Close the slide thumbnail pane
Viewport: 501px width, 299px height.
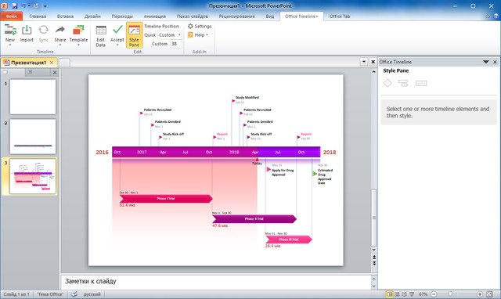pyautogui.click(x=55, y=73)
